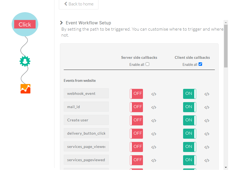Open client-side code for delivery_button_click
This screenshot has height=175, width=233.
tap(207, 134)
